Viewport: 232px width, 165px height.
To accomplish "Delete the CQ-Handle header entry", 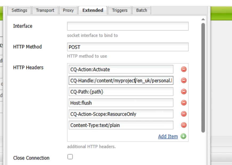I will 184,81.
